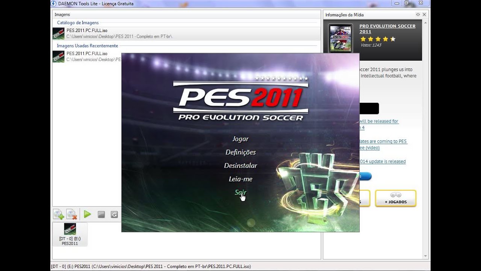Close the Informações da Mídia panel

click(424, 15)
